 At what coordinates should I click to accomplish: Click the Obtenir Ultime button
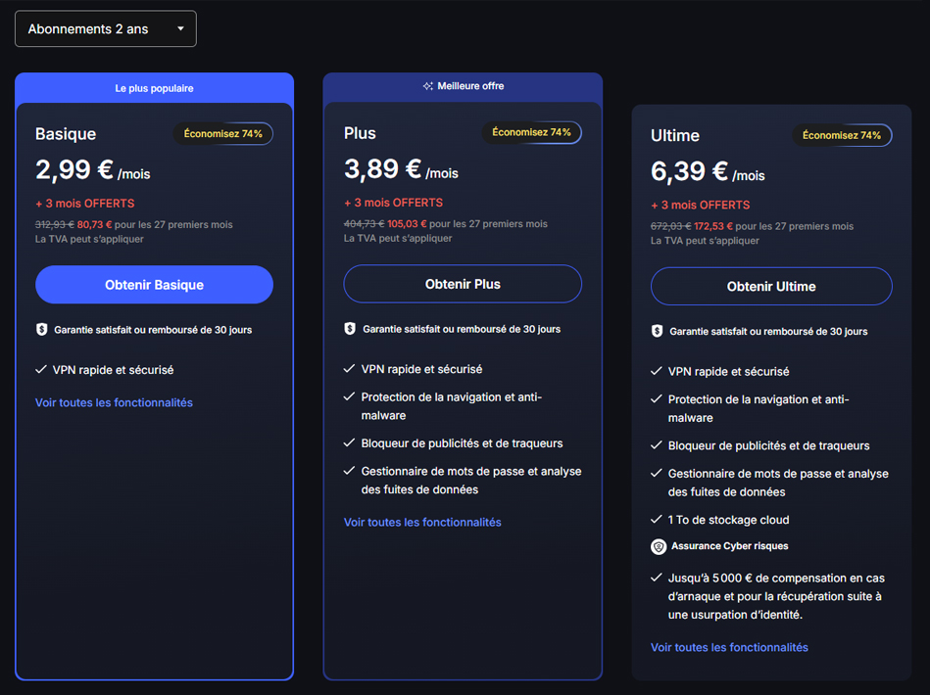pyautogui.click(x=771, y=287)
